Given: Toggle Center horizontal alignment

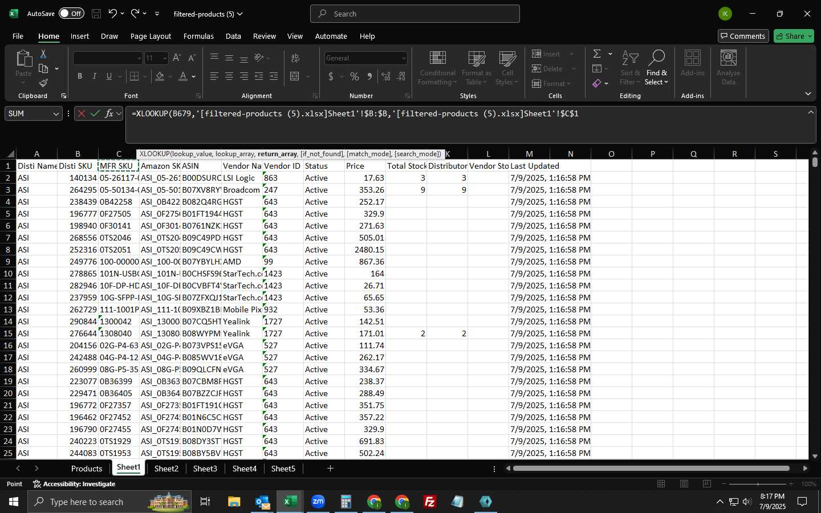Looking at the screenshot, I should (x=229, y=76).
